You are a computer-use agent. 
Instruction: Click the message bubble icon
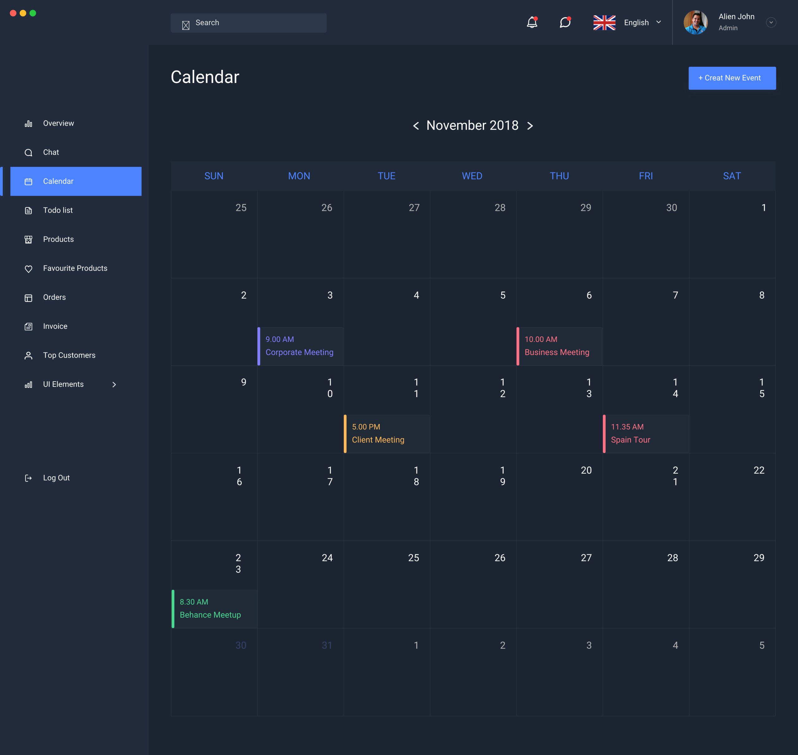pos(565,23)
